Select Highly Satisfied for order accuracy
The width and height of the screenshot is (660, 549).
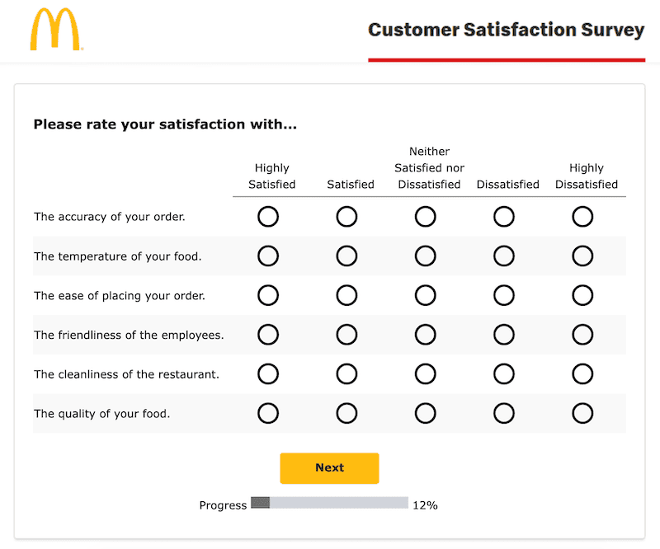point(268,216)
